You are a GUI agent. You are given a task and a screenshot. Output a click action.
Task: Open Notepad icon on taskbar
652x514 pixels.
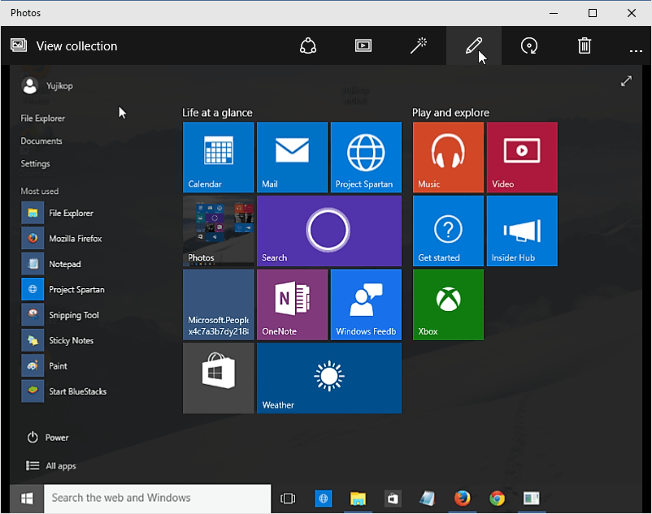click(427, 499)
